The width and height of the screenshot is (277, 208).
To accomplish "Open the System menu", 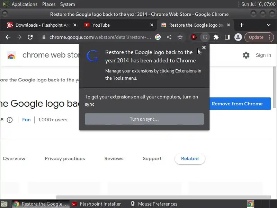I will click(x=68, y=4).
